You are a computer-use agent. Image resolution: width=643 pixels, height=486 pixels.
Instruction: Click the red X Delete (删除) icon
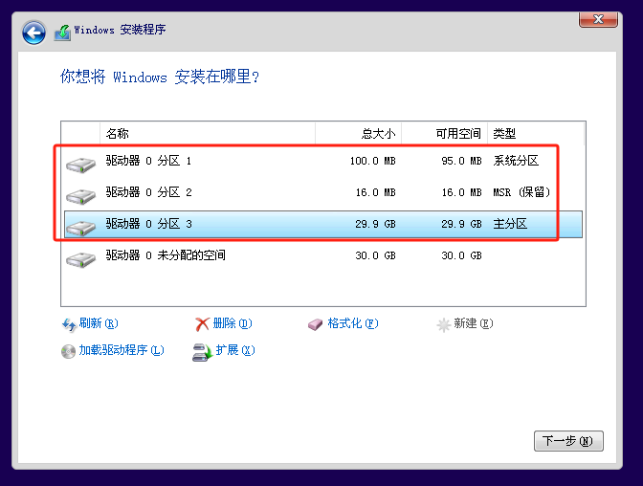(202, 324)
